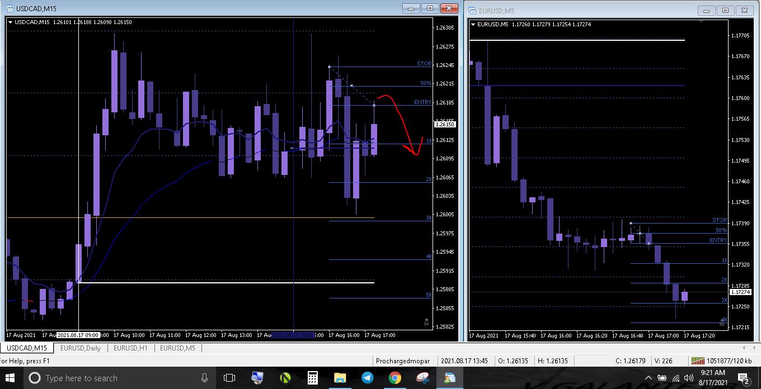Click the microphone icon in taskbar search
Viewport: 761px width, 389px height.
[x=205, y=378]
